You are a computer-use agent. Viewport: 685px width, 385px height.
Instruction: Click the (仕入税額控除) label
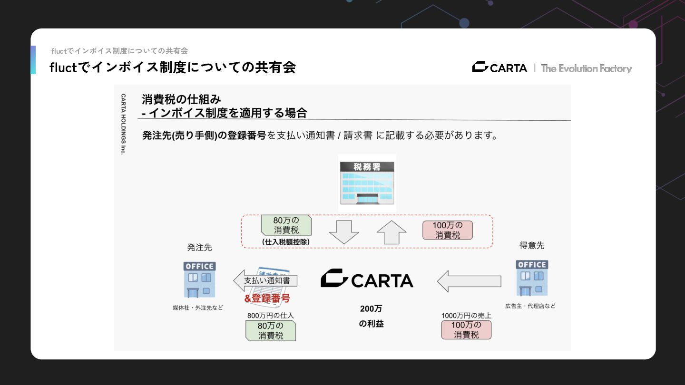286,242
